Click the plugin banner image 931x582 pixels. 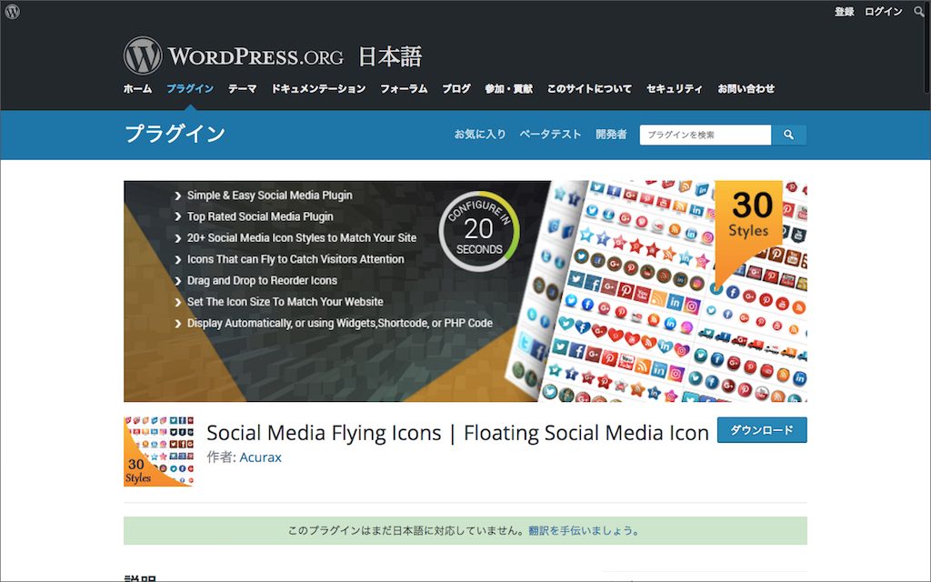tap(465, 291)
